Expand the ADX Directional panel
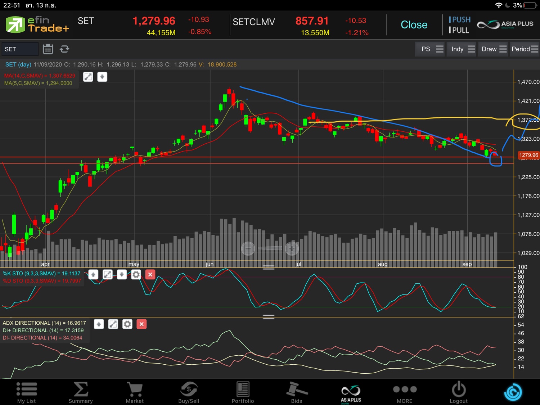The height and width of the screenshot is (405, 540). pos(113,324)
